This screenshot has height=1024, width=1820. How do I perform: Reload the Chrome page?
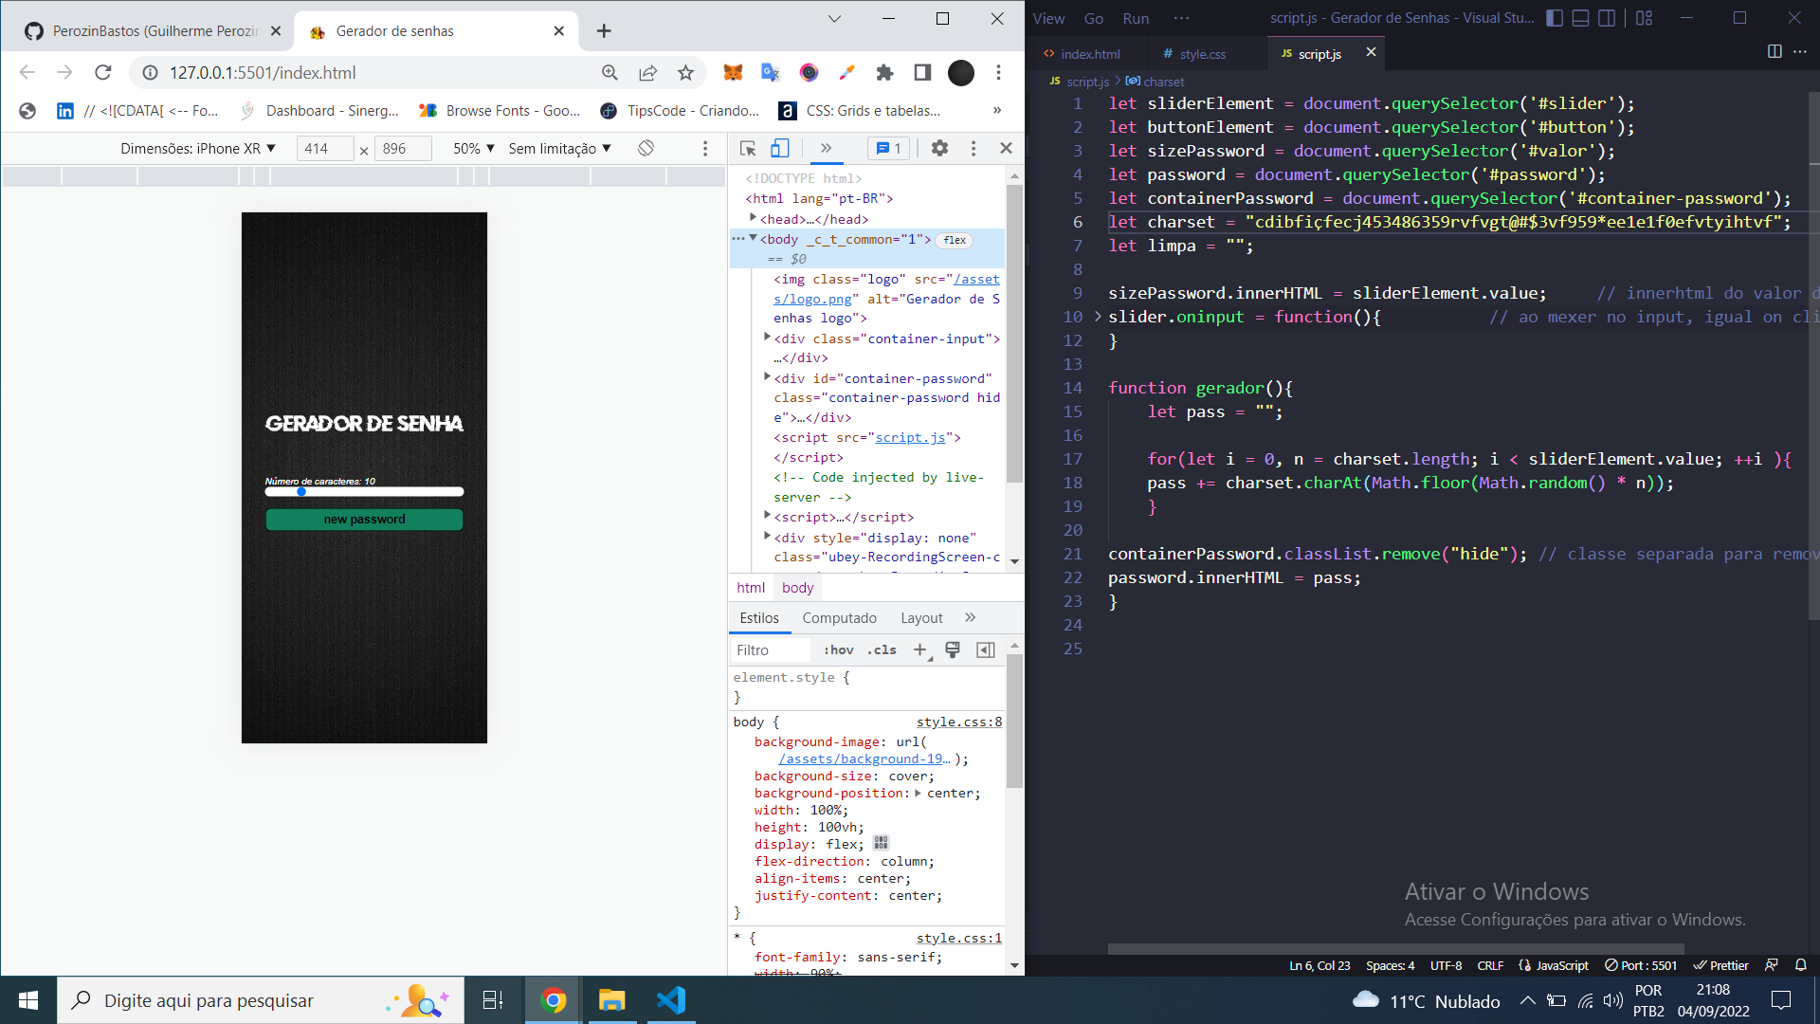[x=103, y=72]
